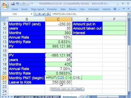This screenshot has height=98, width=131.
Task: Click the Save icon in Quick Access
Action: point(13,4)
